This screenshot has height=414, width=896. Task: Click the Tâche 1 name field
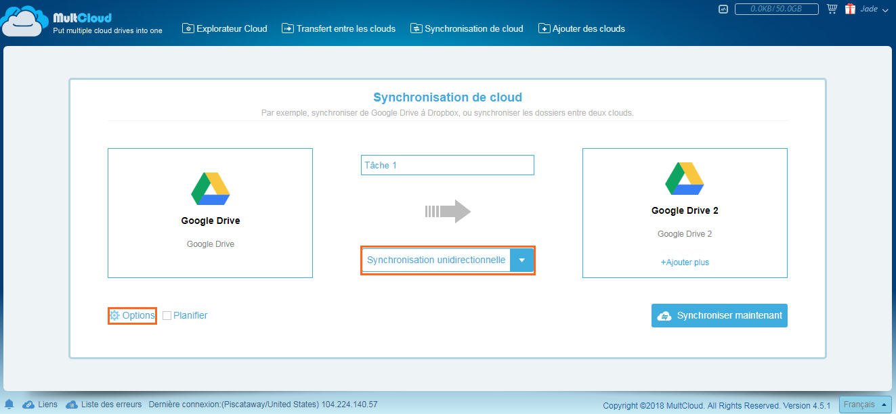click(x=447, y=164)
